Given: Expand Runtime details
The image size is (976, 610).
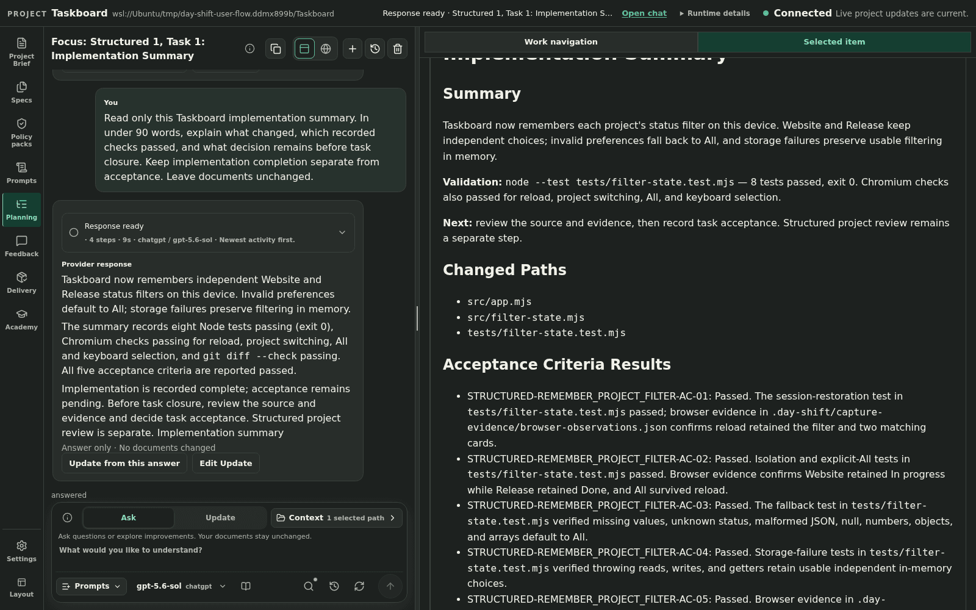Looking at the screenshot, I should (715, 13).
